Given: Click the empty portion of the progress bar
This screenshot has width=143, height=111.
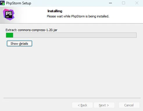Looking at the screenshot, I should (x=75, y=35).
